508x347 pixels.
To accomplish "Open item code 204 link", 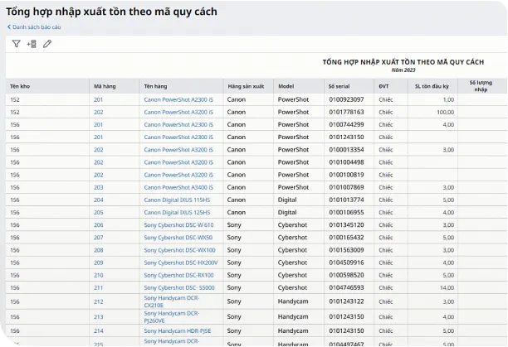I will (x=99, y=200).
